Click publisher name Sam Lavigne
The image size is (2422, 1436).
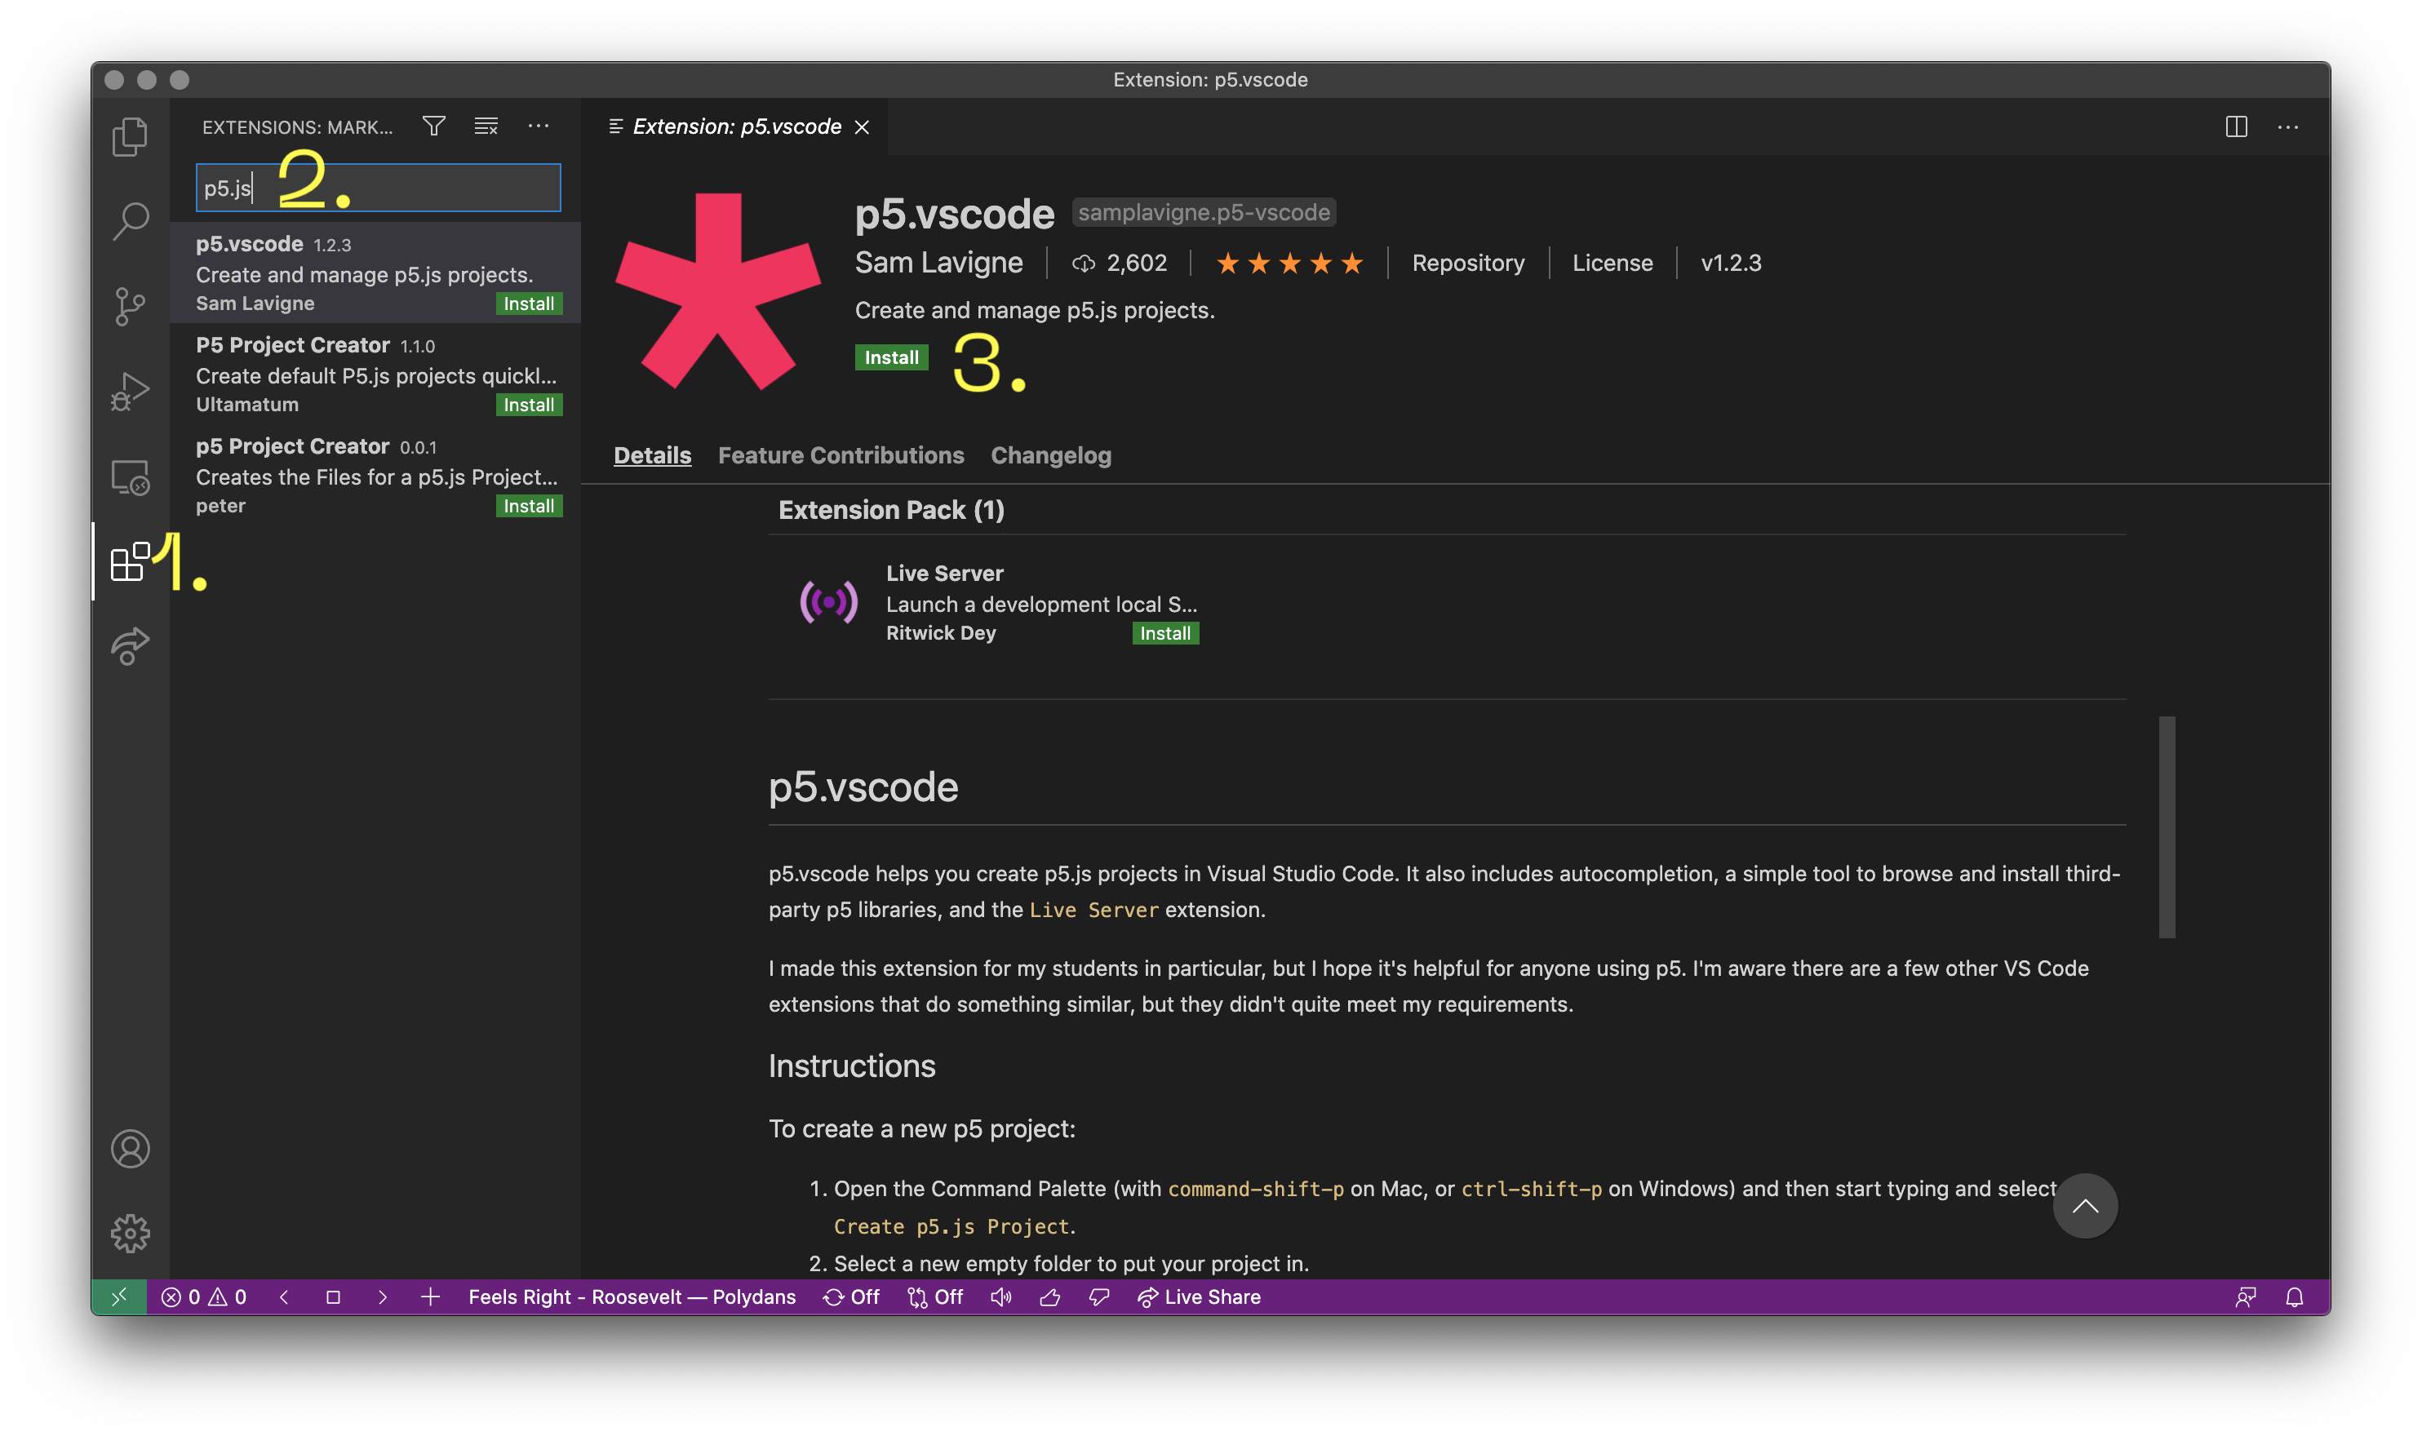click(938, 262)
